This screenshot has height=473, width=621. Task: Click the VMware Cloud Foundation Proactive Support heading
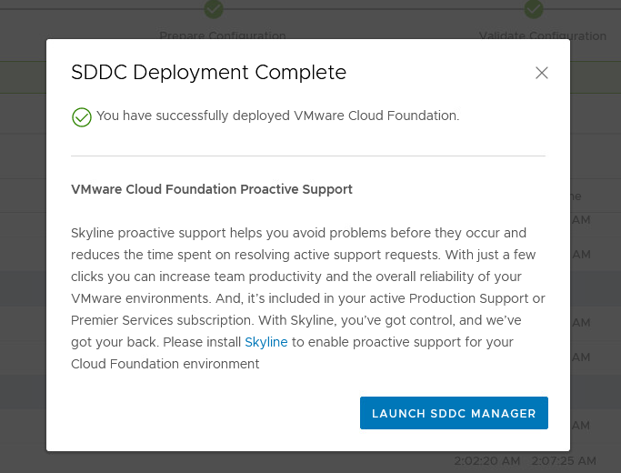tap(212, 189)
